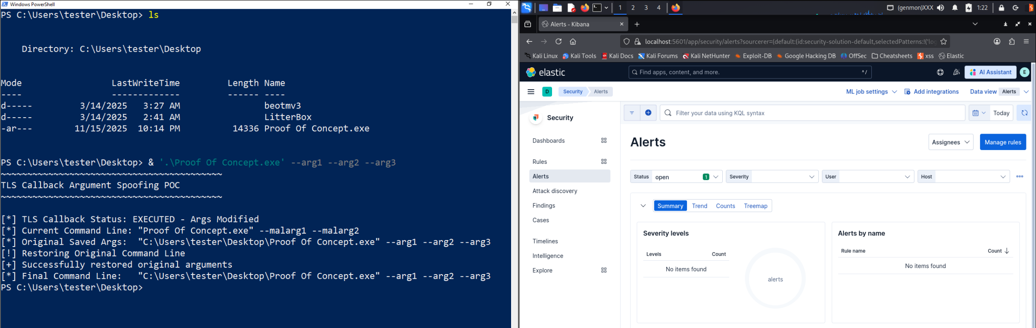Open the Severity filter dropdown
This screenshot has height=328, width=1036.
pos(772,177)
